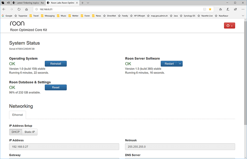Click the scrollbar down arrow
247x159 pixels.
[x=246, y=158]
